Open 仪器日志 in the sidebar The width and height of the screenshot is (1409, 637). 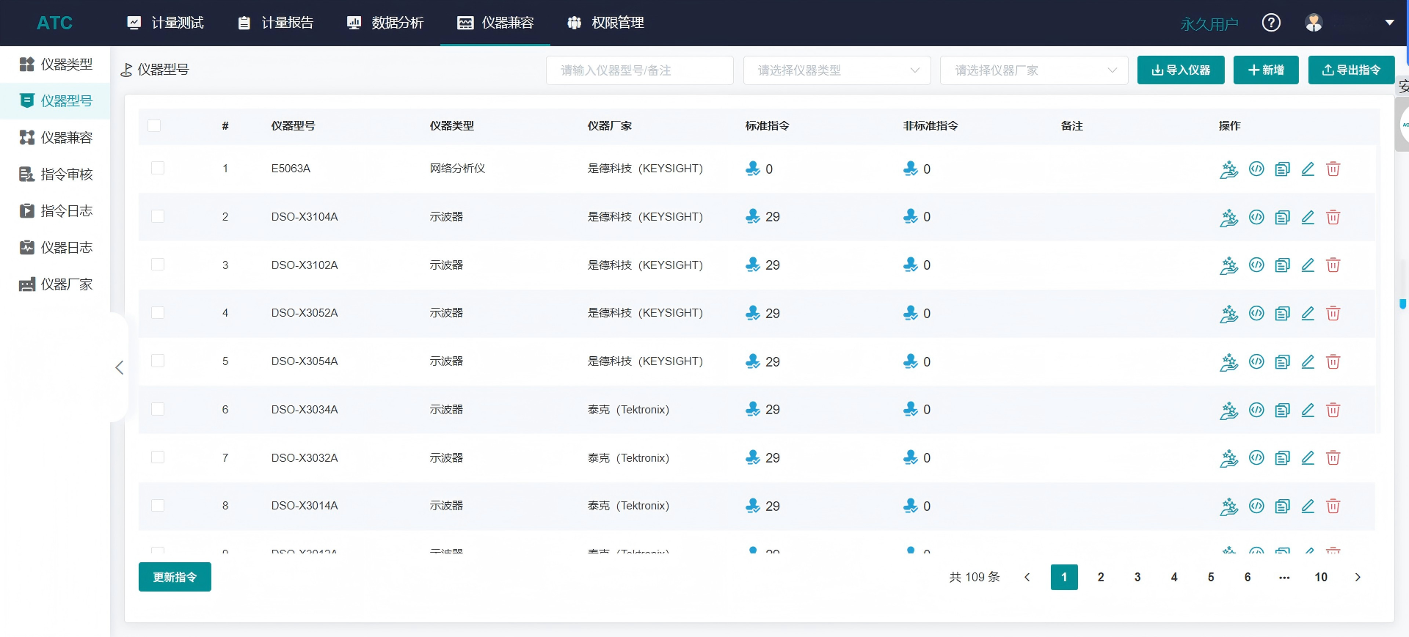(55, 248)
